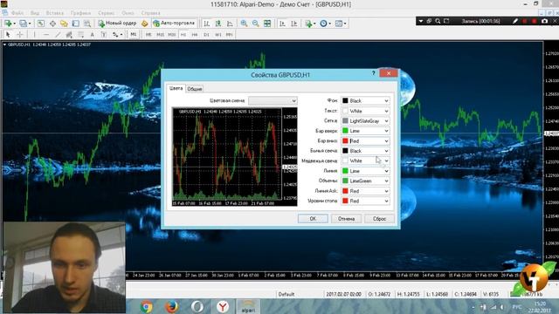Screen dimensions: 559x314
Task: Click the Data Window toolbar icon
Action: (52, 24)
